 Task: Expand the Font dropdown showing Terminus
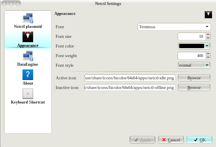point(174,27)
